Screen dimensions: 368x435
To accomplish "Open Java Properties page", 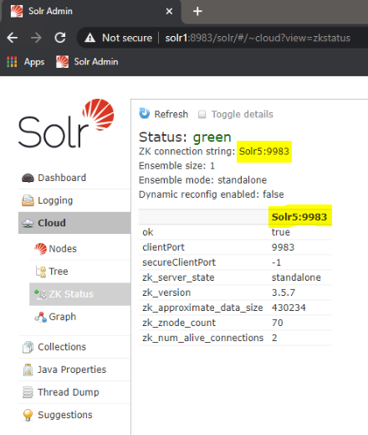I will click(x=74, y=370).
